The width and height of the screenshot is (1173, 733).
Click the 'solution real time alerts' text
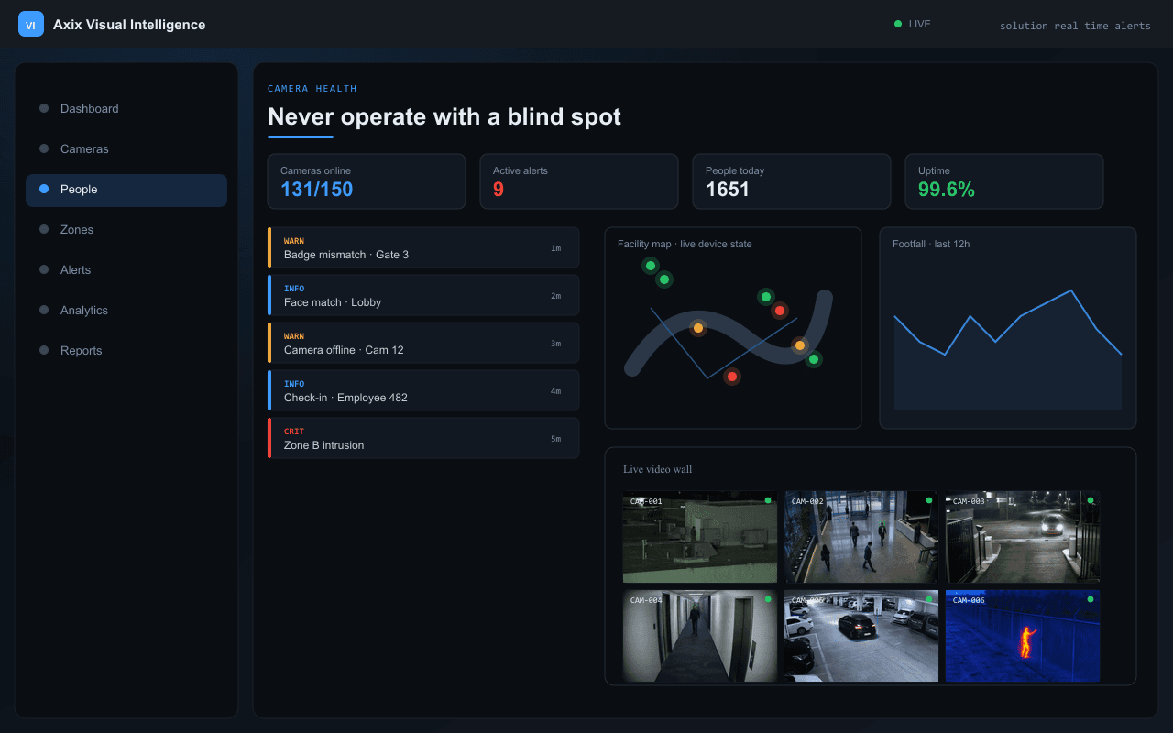pyautogui.click(x=1075, y=26)
